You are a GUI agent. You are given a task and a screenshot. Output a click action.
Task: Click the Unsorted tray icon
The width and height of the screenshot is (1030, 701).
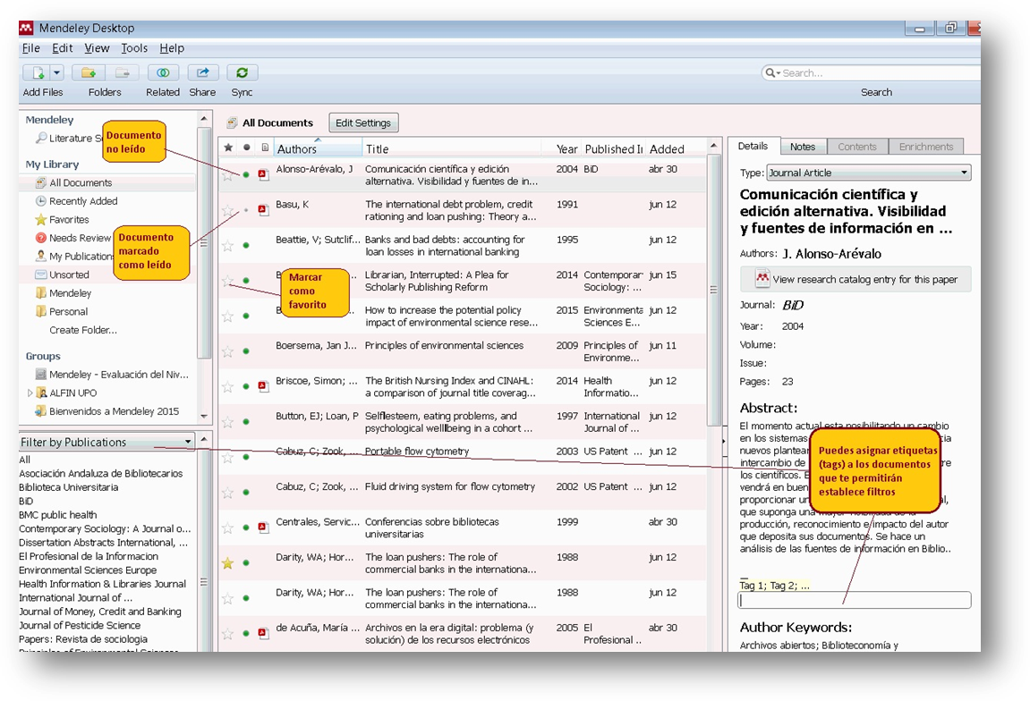41,274
